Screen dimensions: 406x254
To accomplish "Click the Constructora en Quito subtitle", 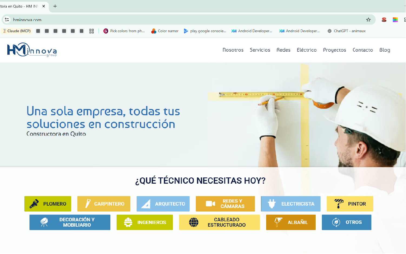I will point(56,134).
